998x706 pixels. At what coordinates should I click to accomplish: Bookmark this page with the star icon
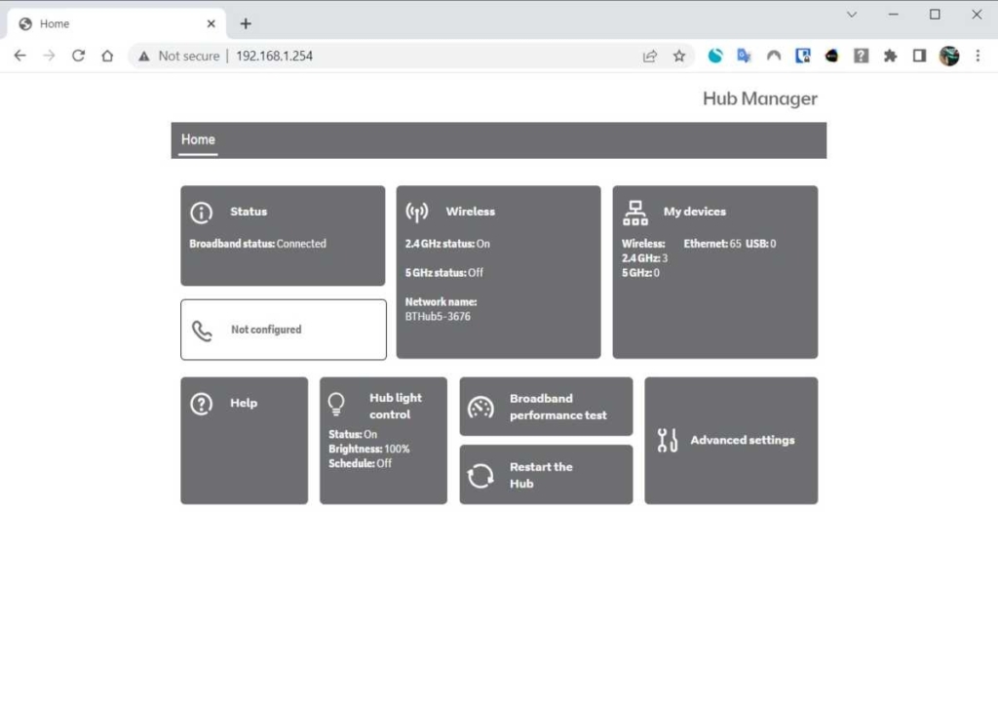click(679, 57)
